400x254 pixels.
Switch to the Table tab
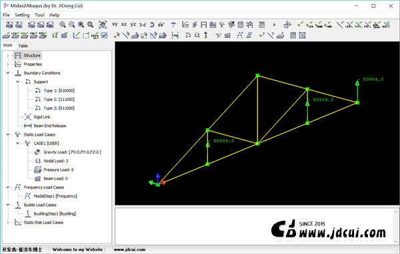coord(23,46)
